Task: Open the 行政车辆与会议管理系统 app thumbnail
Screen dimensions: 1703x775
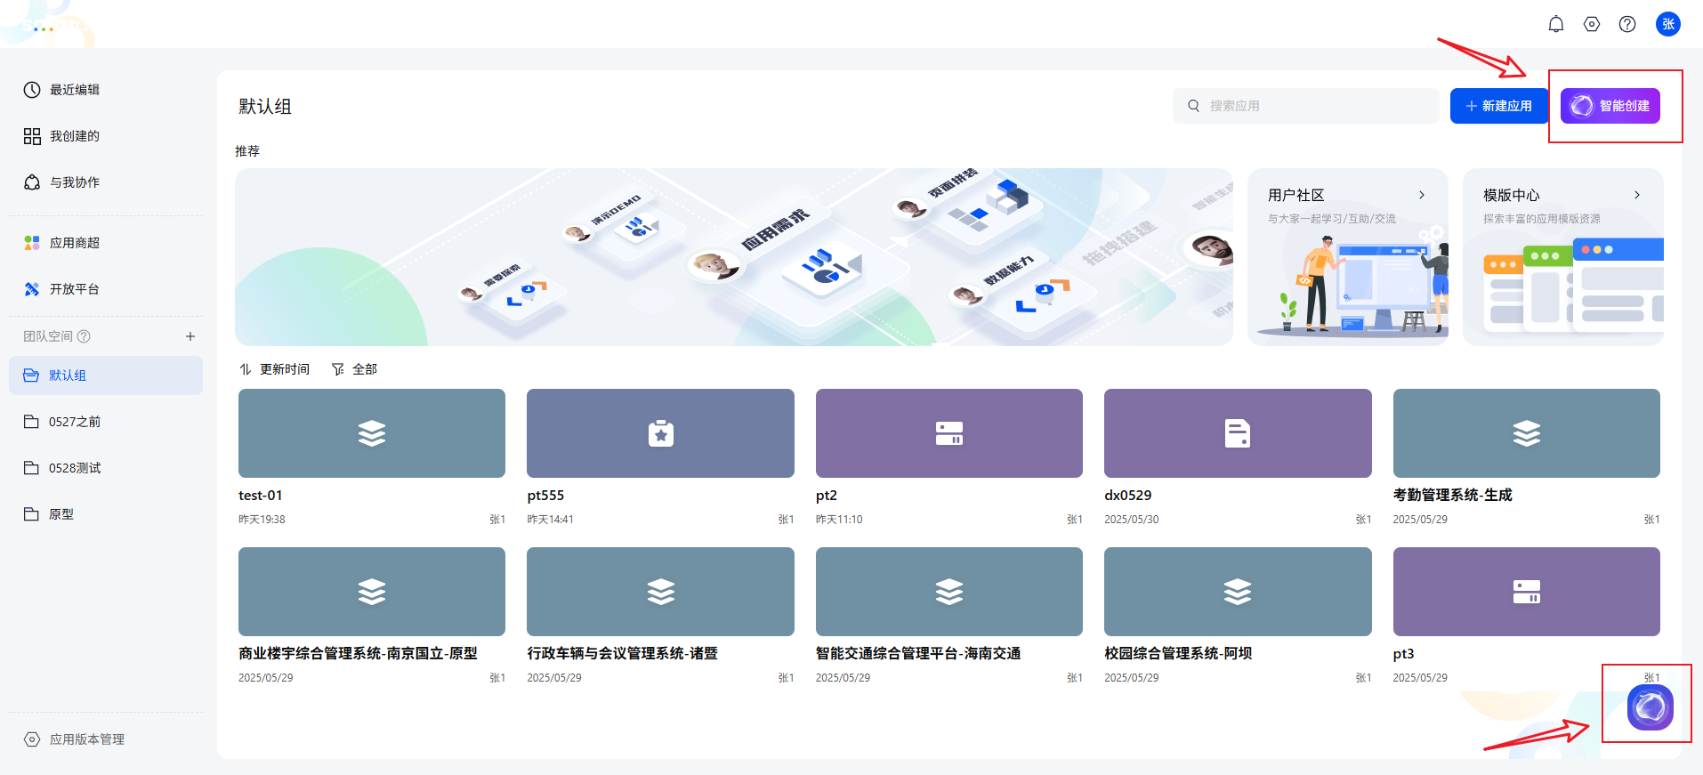Action: 660,592
